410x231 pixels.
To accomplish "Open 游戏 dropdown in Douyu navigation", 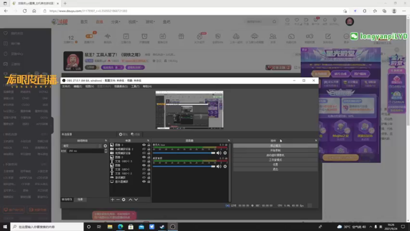I will pos(150,22).
